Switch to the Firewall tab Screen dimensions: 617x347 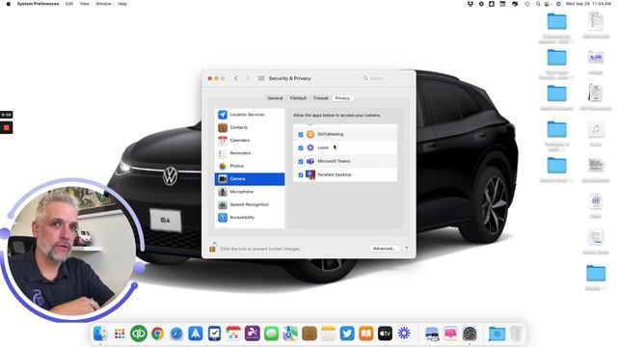(x=321, y=98)
